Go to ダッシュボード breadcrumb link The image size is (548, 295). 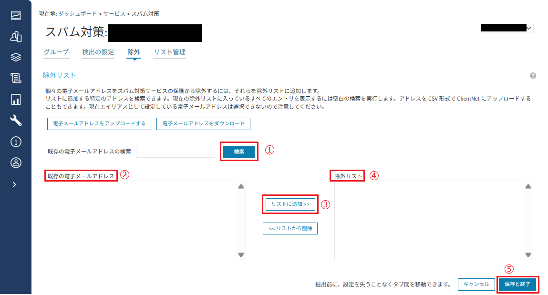click(x=77, y=14)
